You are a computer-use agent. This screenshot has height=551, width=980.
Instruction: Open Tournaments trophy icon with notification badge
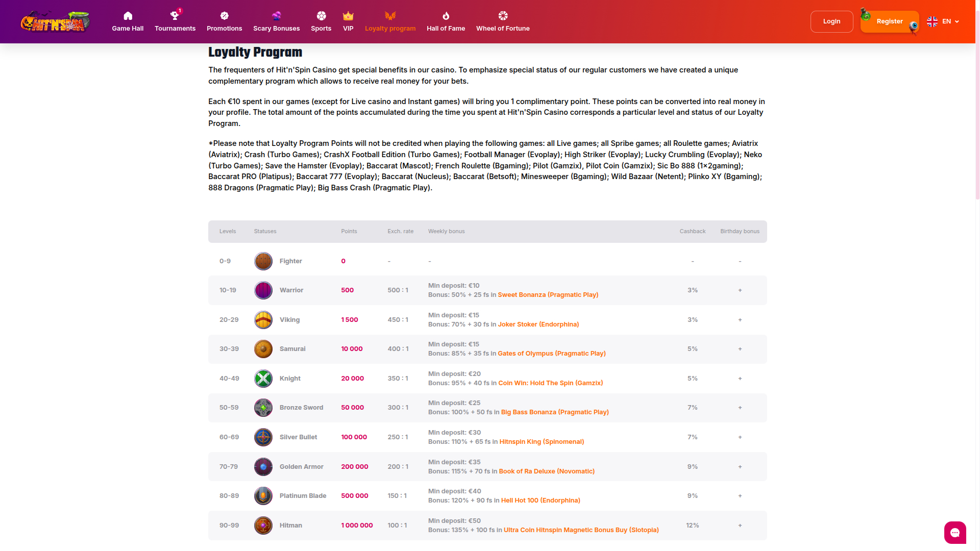click(x=175, y=16)
